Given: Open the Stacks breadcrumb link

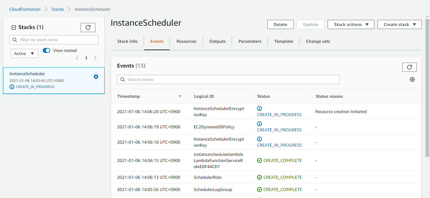Looking at the screenshot, I should tap(57, 9).
